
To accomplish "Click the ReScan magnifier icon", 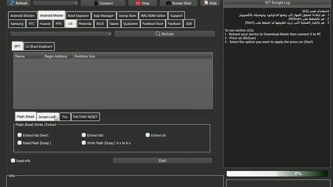I will click(x=158, y=34).
